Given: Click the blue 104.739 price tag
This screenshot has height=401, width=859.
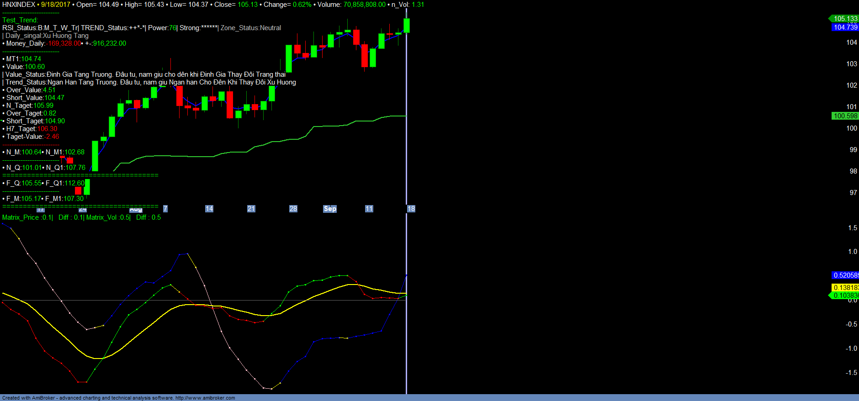Looking at the screenshot, I should tap(845, 27).
